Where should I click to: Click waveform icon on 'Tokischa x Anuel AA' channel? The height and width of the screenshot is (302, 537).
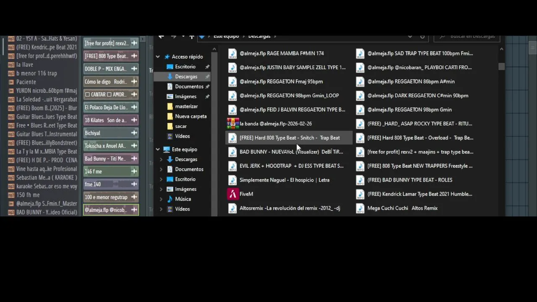coord(134,146)
